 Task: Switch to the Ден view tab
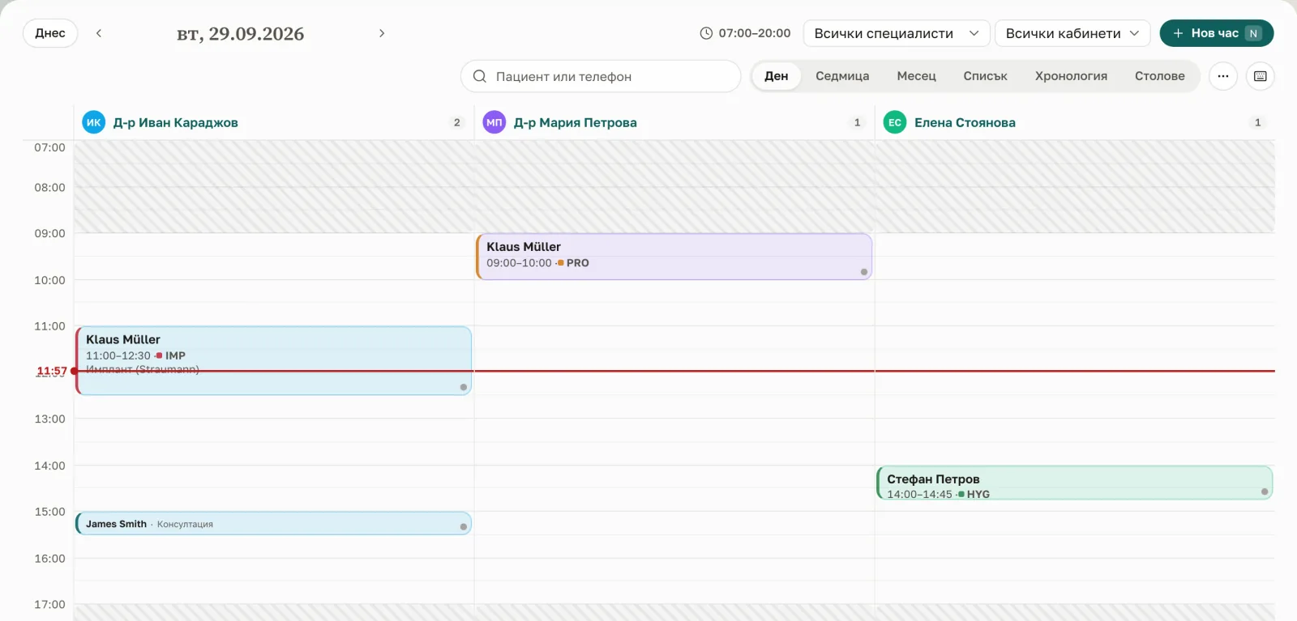pyautogui.click(x=777, y=76)
